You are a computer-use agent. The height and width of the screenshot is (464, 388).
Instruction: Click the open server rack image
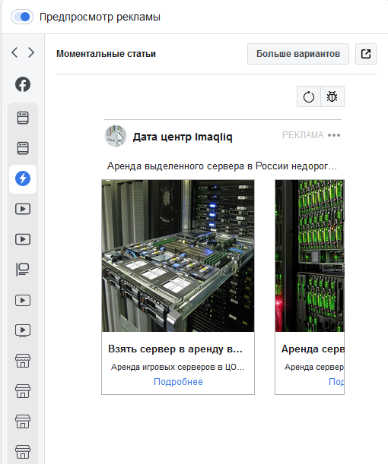click(178, 256)
